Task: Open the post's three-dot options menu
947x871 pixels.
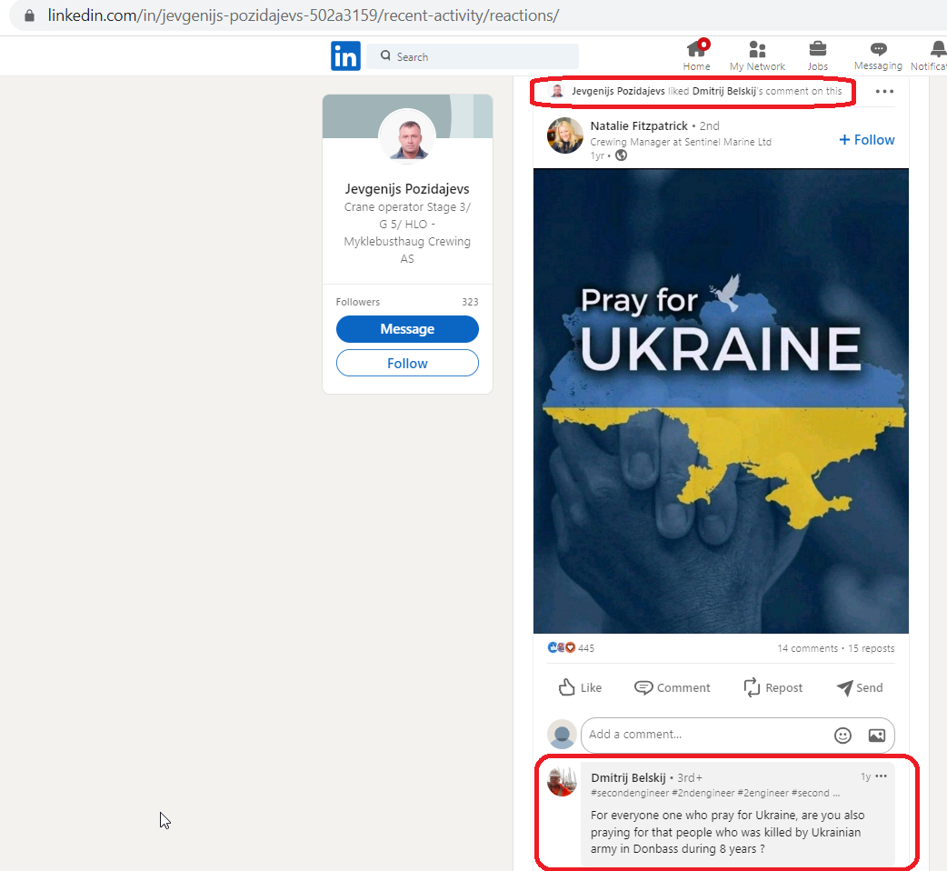Action: tap(884, 91)
